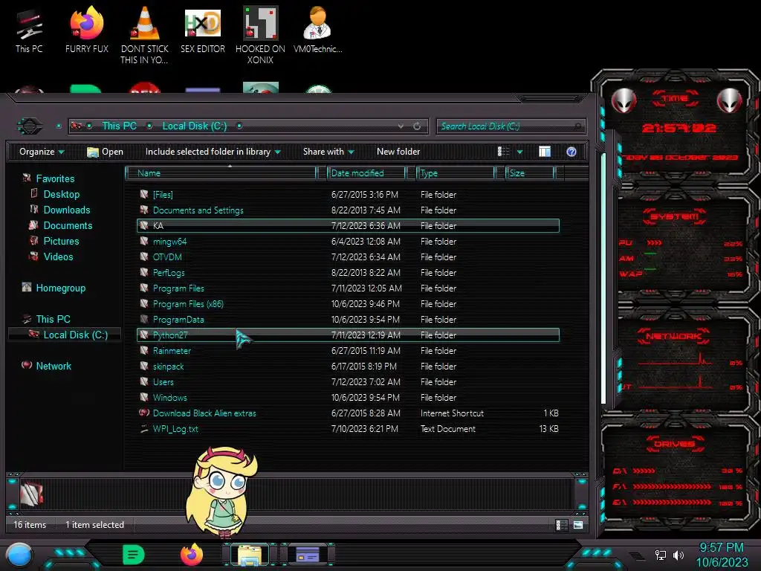Expand the address bar history dropdown
Image resolution: width=761 pixels, height=571 pixels.
[x=401, y=126]
